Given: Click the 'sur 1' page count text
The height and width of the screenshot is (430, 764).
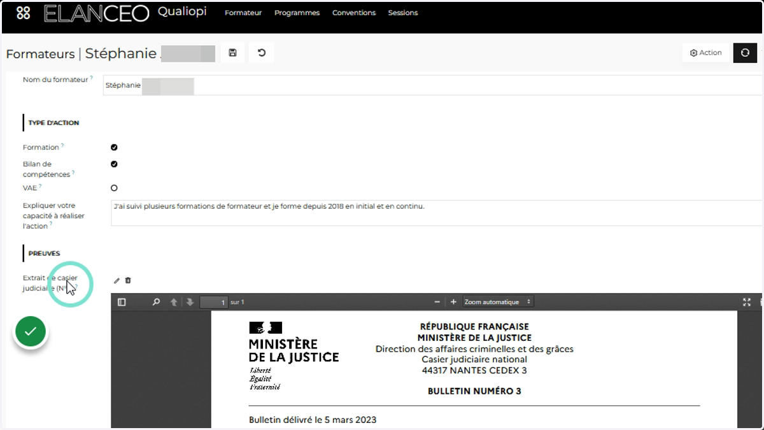Looking at the screenshot, I should 237,302.
